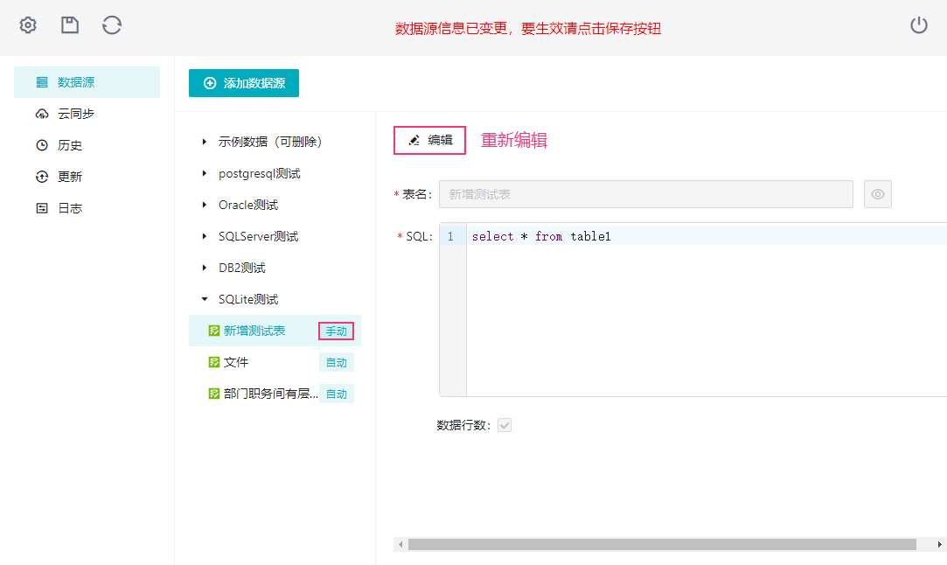The height and width of the screenshot is (565, 947).
Task: Select the 文件 tree row
Action: (275, 362)
